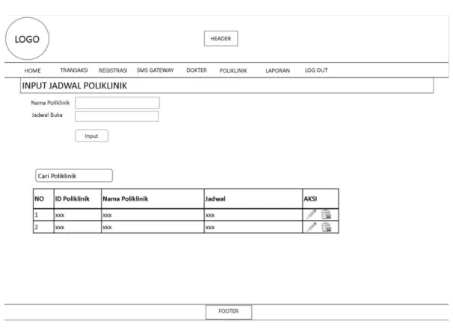Viewport: 453px width, 328px height.
Task: Go to the HOME menu
Action: point(32,70)
